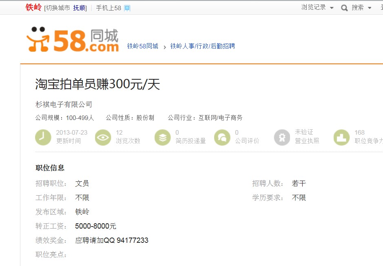Viewport: 383px width, 266px height.
Task: Expand the 浏览记录 dropdown arrow
Action: click(332, 8)
